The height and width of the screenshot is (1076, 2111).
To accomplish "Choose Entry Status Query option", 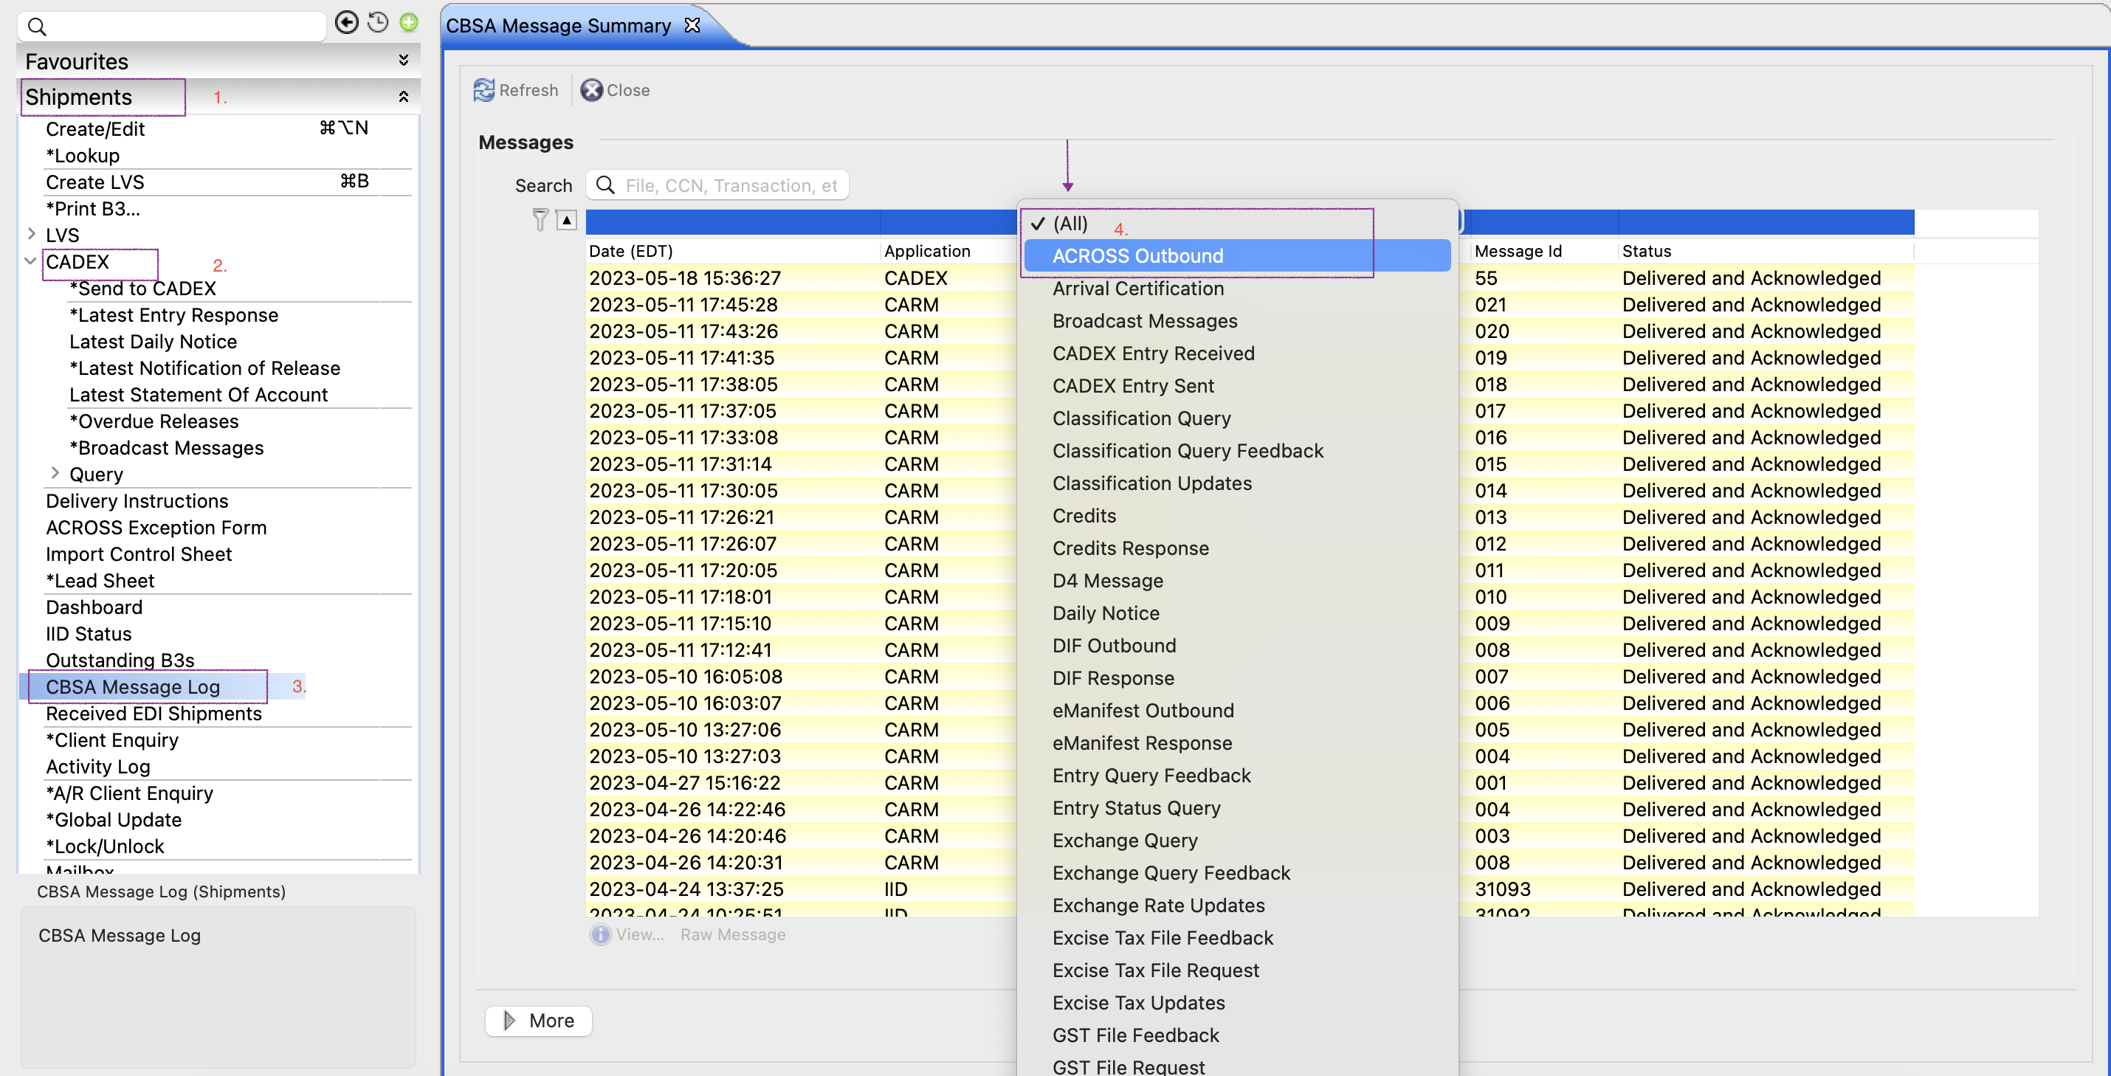I will coord(1136,808).
